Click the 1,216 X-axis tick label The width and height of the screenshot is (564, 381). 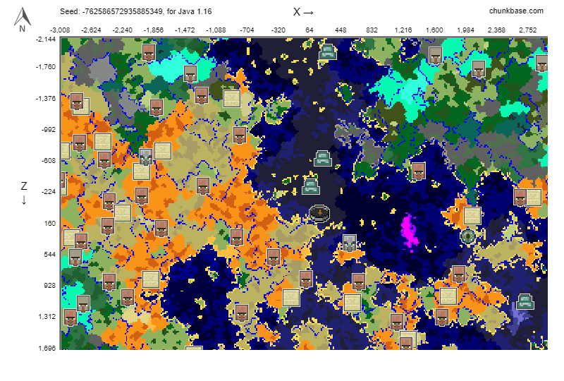click(x=403, y=30)
